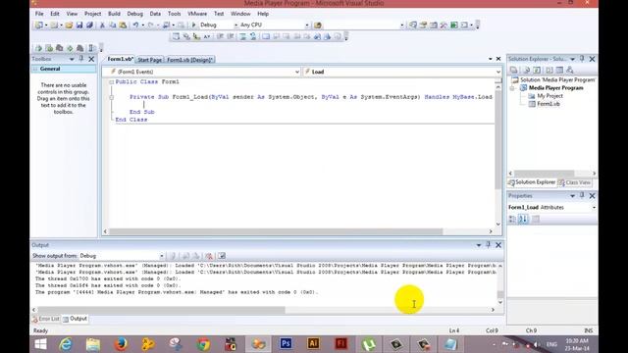Select Form1.vb in Solution Explorer
This screenshot has width=628, height=353.
[x=549, y=104]
